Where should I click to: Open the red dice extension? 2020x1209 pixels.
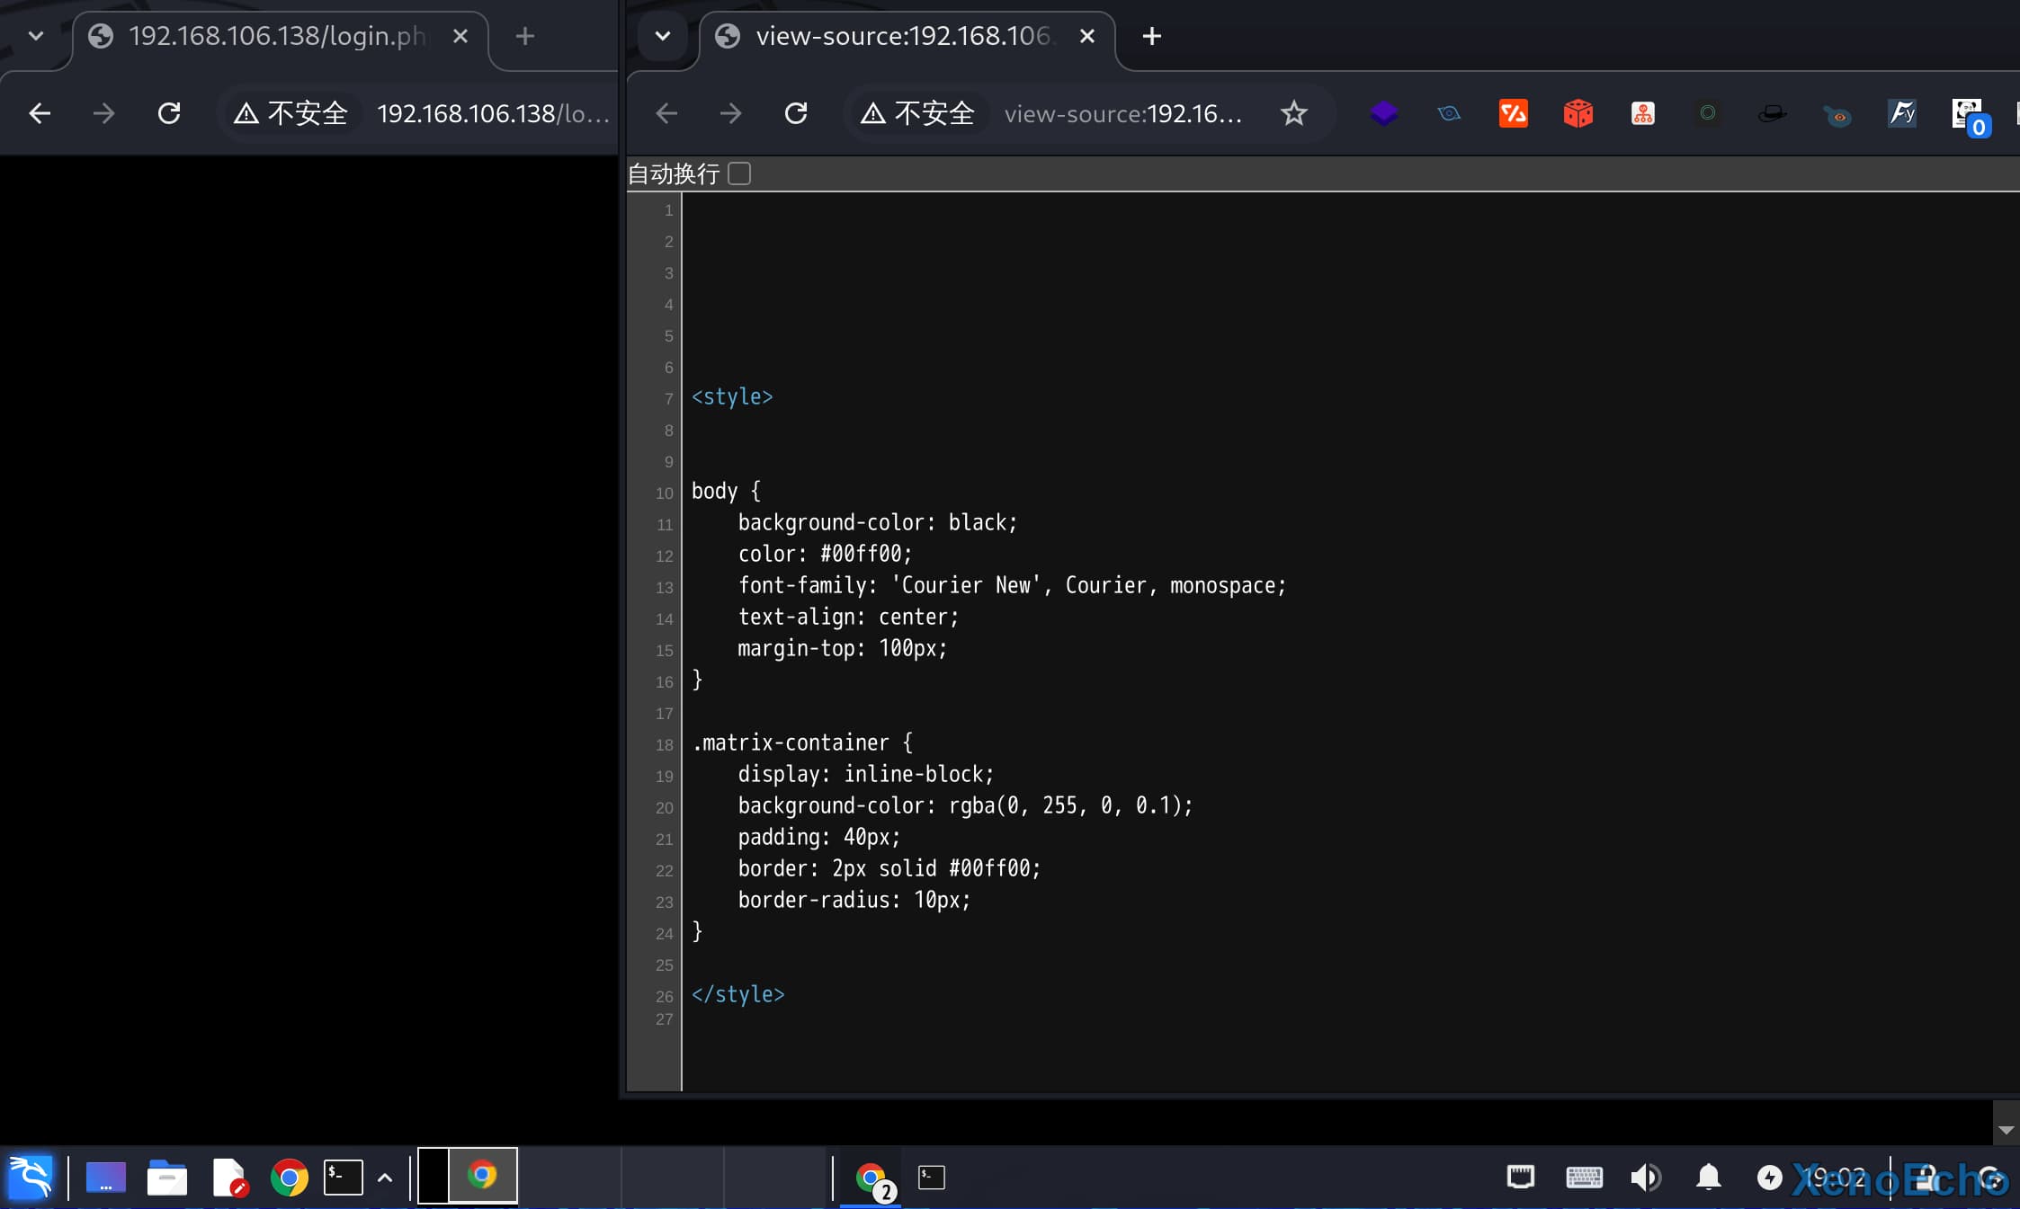tap(1578, 113)
